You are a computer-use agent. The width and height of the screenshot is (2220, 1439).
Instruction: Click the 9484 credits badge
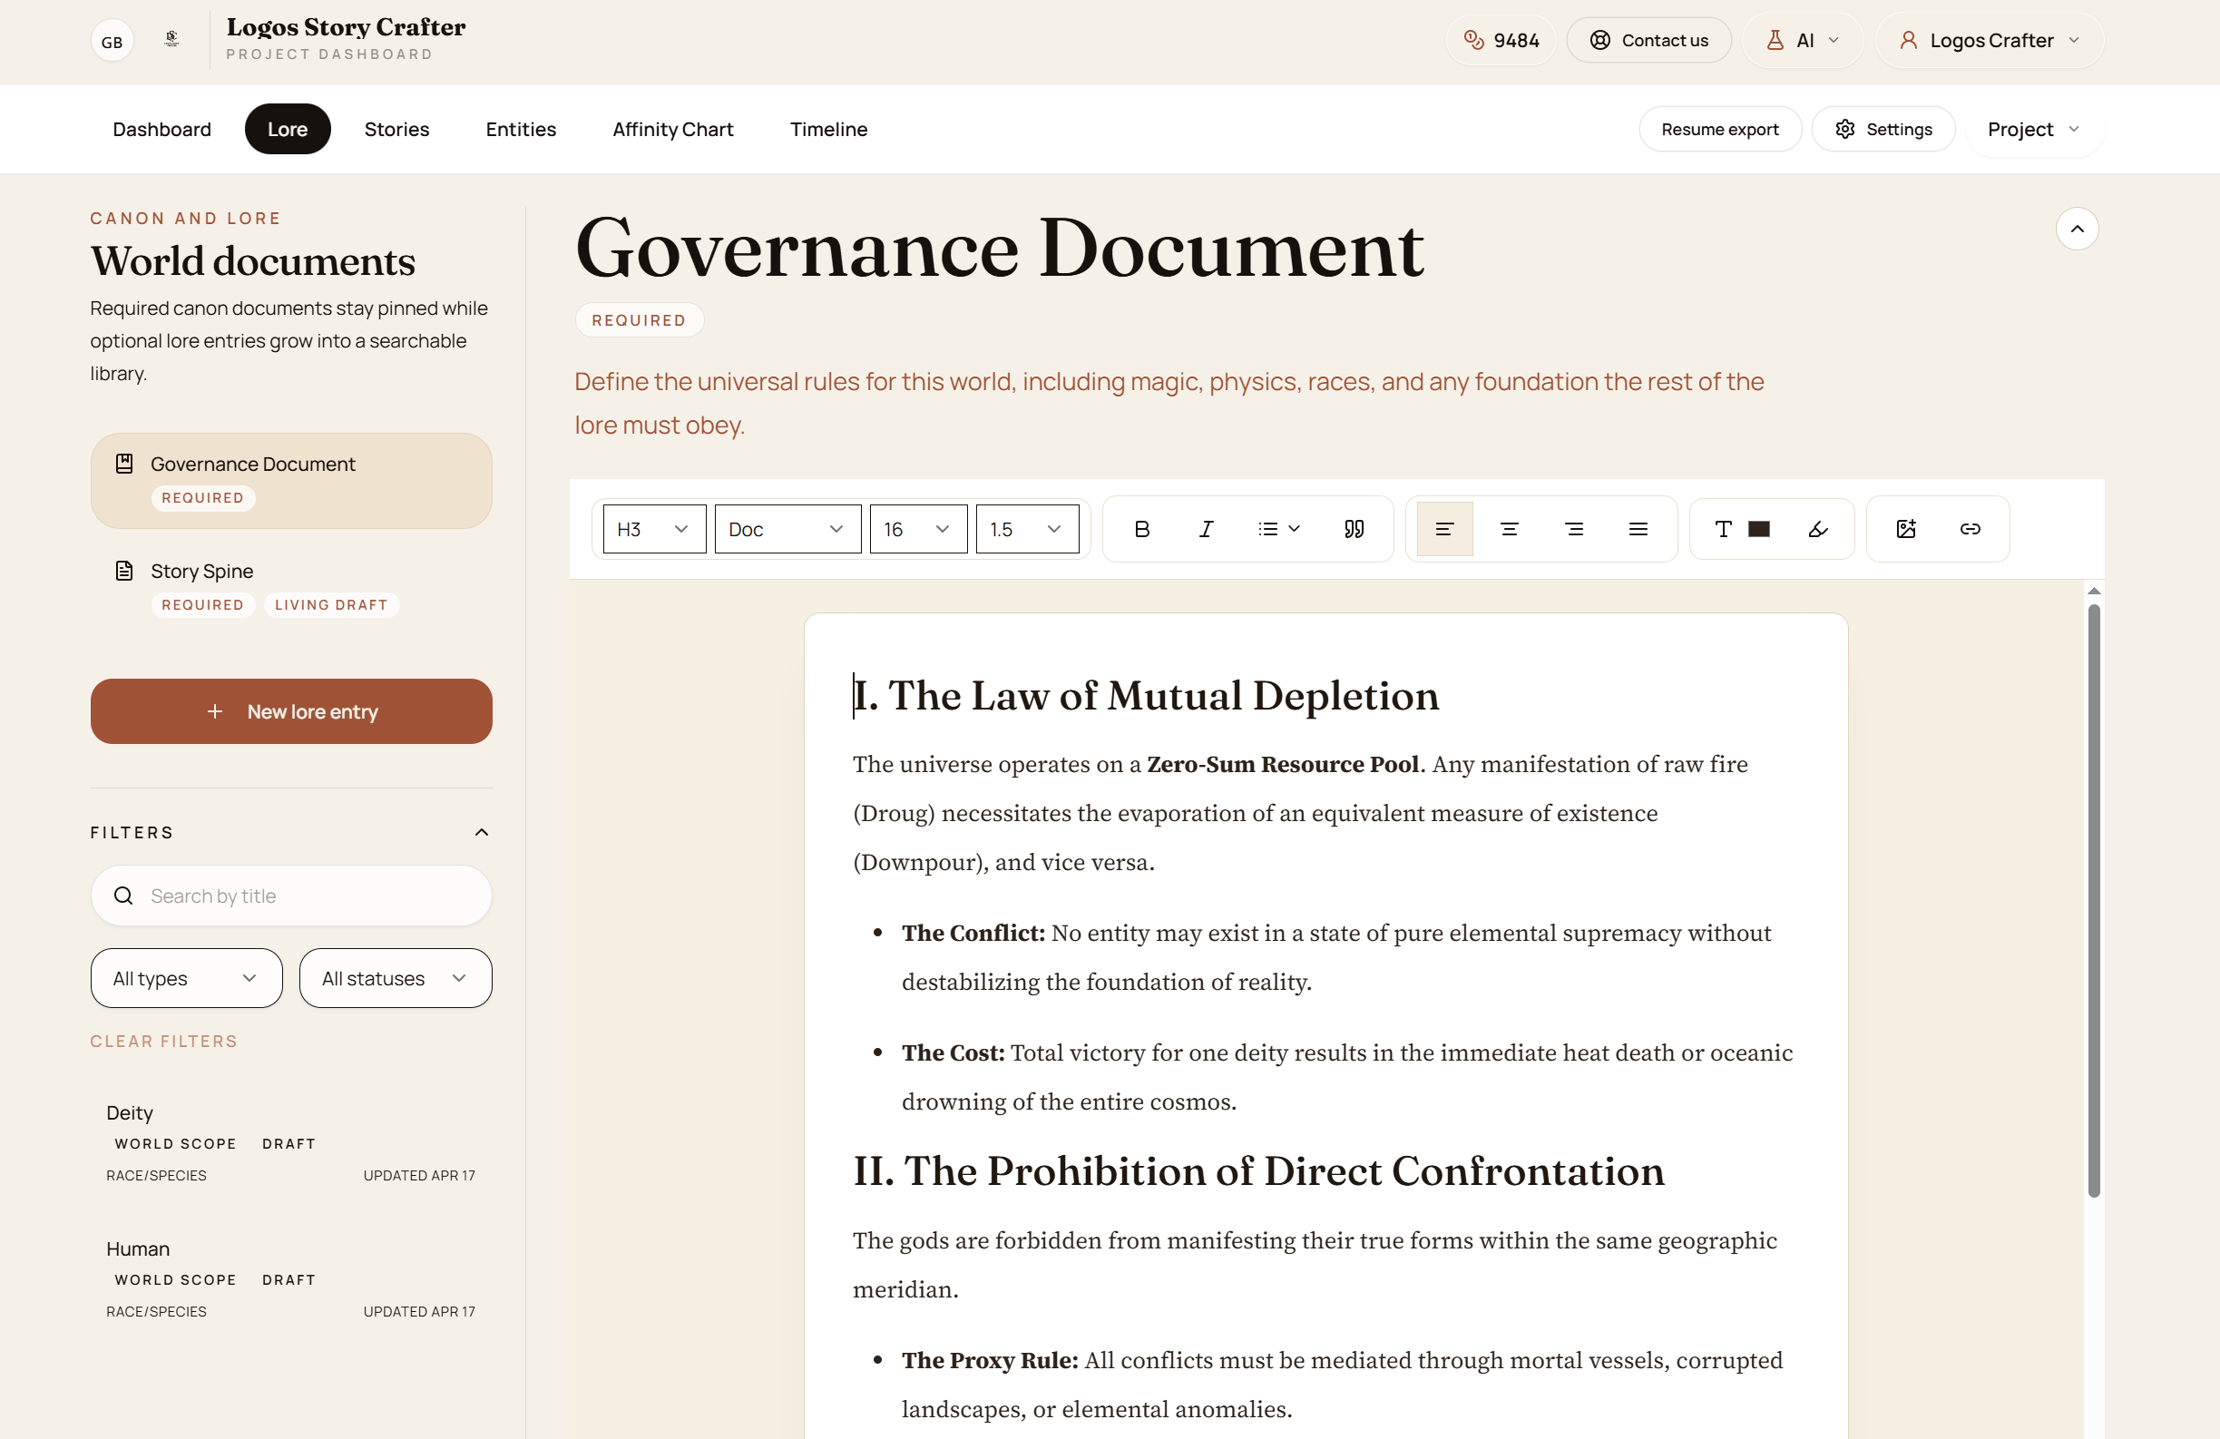pyautogui.click(x=1501, y=40)
